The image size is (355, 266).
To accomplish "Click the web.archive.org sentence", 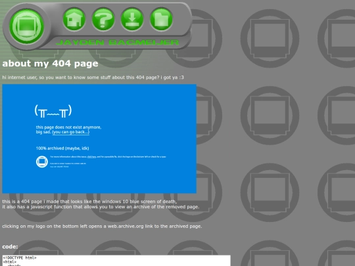I will [x=102, y=226].
